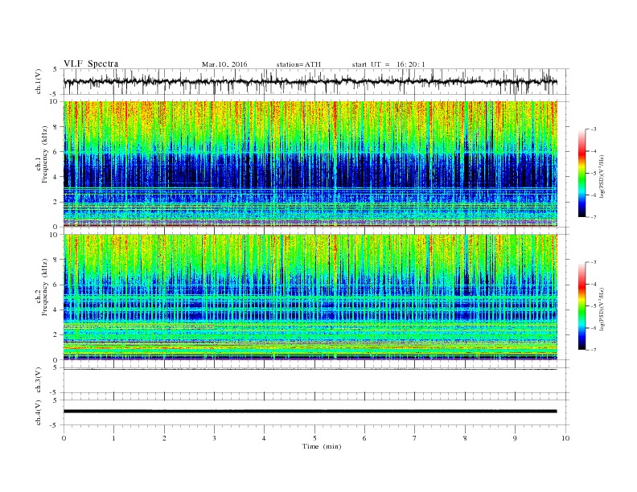Screen dimensions: 637x492
Task: Click the time axis tick label '5'
Action: tap(314, 438)
